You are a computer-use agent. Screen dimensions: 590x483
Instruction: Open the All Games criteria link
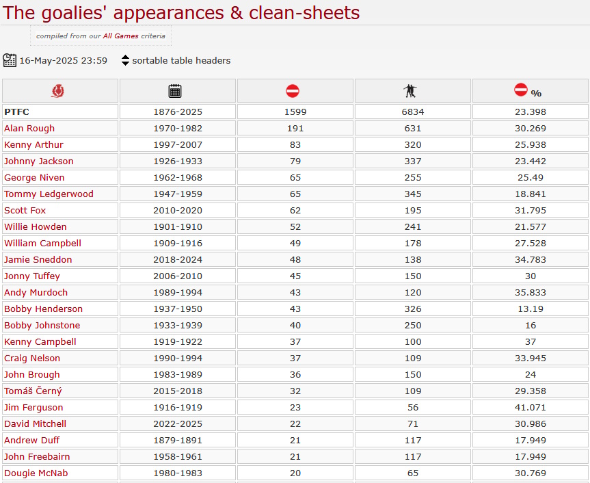121,36
